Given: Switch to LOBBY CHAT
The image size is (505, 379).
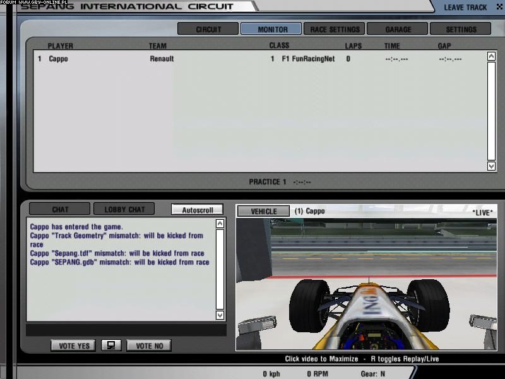Looking at the screenshot, I should 124,209.
